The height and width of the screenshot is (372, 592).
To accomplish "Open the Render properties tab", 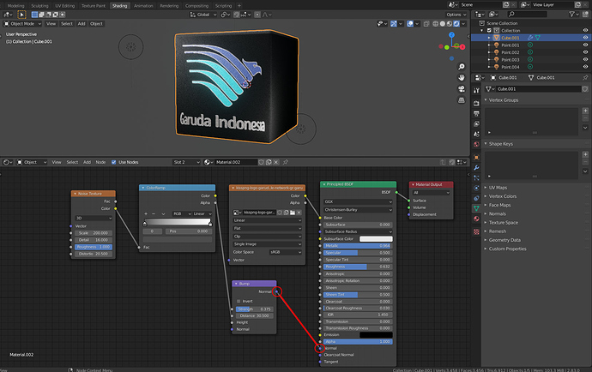I will 476,103.
